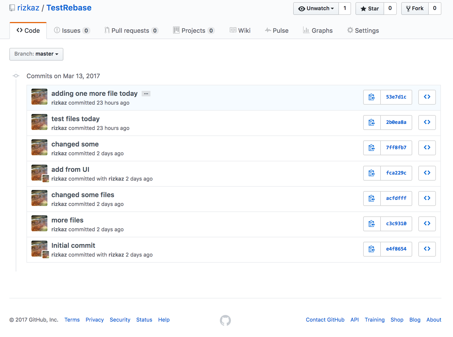The image size is (453, 337).
Task: Copy SHA for commit 53e7d1c
Action: point(372,97)
